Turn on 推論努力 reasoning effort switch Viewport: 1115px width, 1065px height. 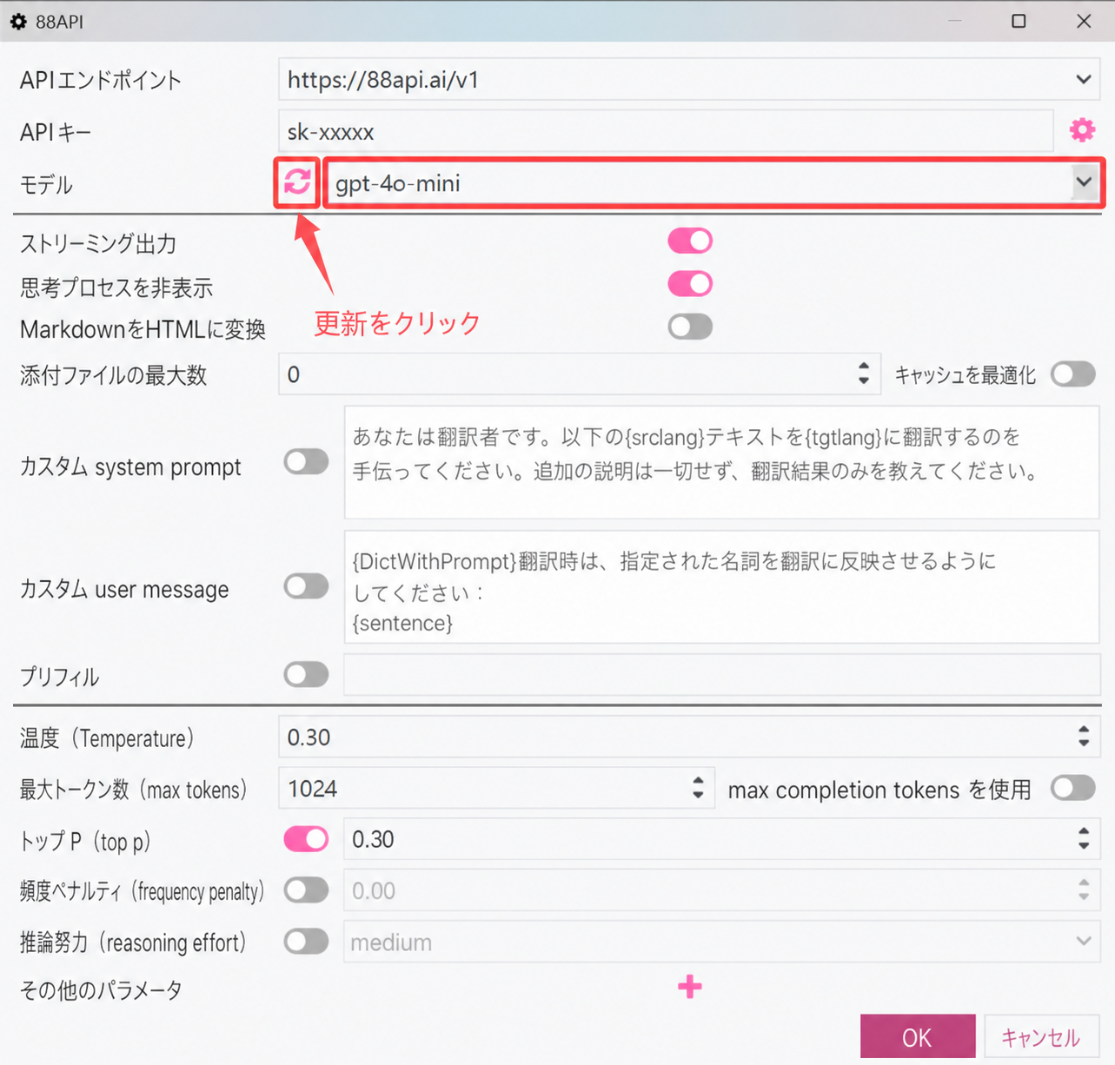[306, 942]
